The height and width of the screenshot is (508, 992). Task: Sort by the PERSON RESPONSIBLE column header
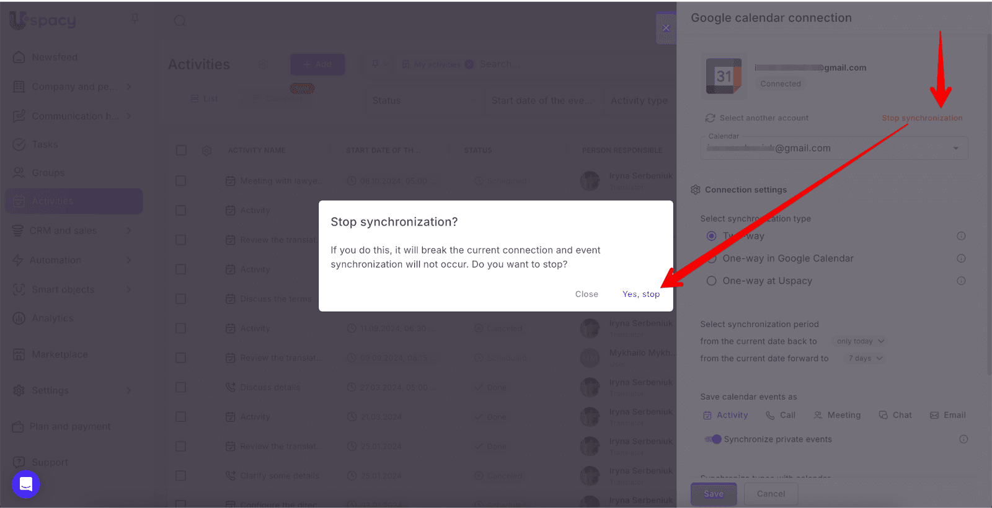[622, 150]
